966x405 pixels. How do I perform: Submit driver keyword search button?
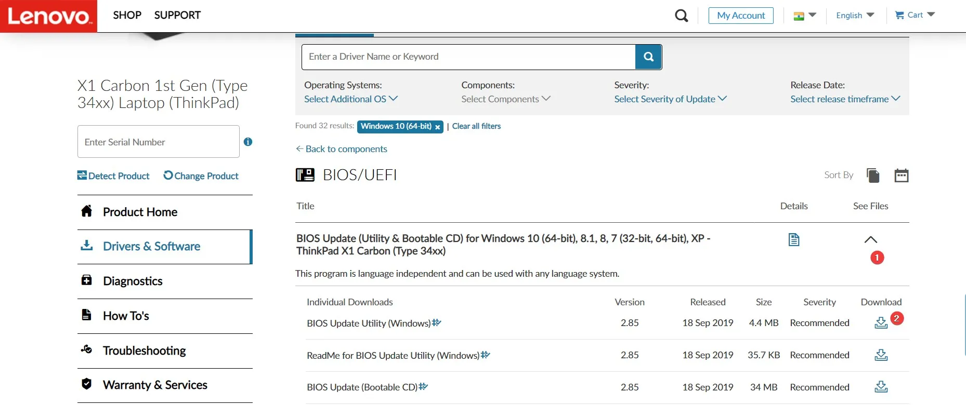pos(648,57)
